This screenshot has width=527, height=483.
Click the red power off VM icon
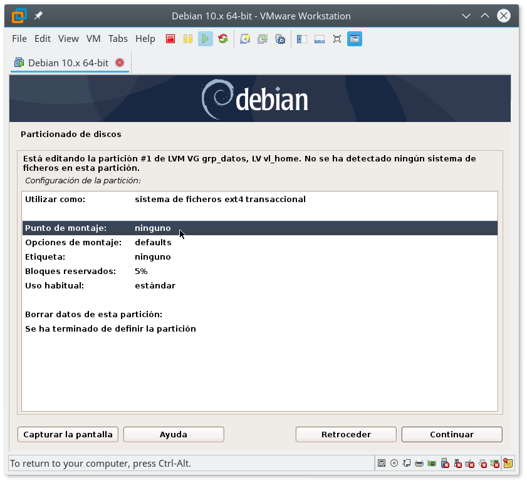click(x=170, y=39)
